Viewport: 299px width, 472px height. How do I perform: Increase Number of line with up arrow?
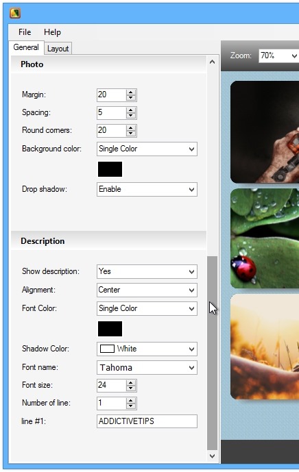[x=130, y=400]
